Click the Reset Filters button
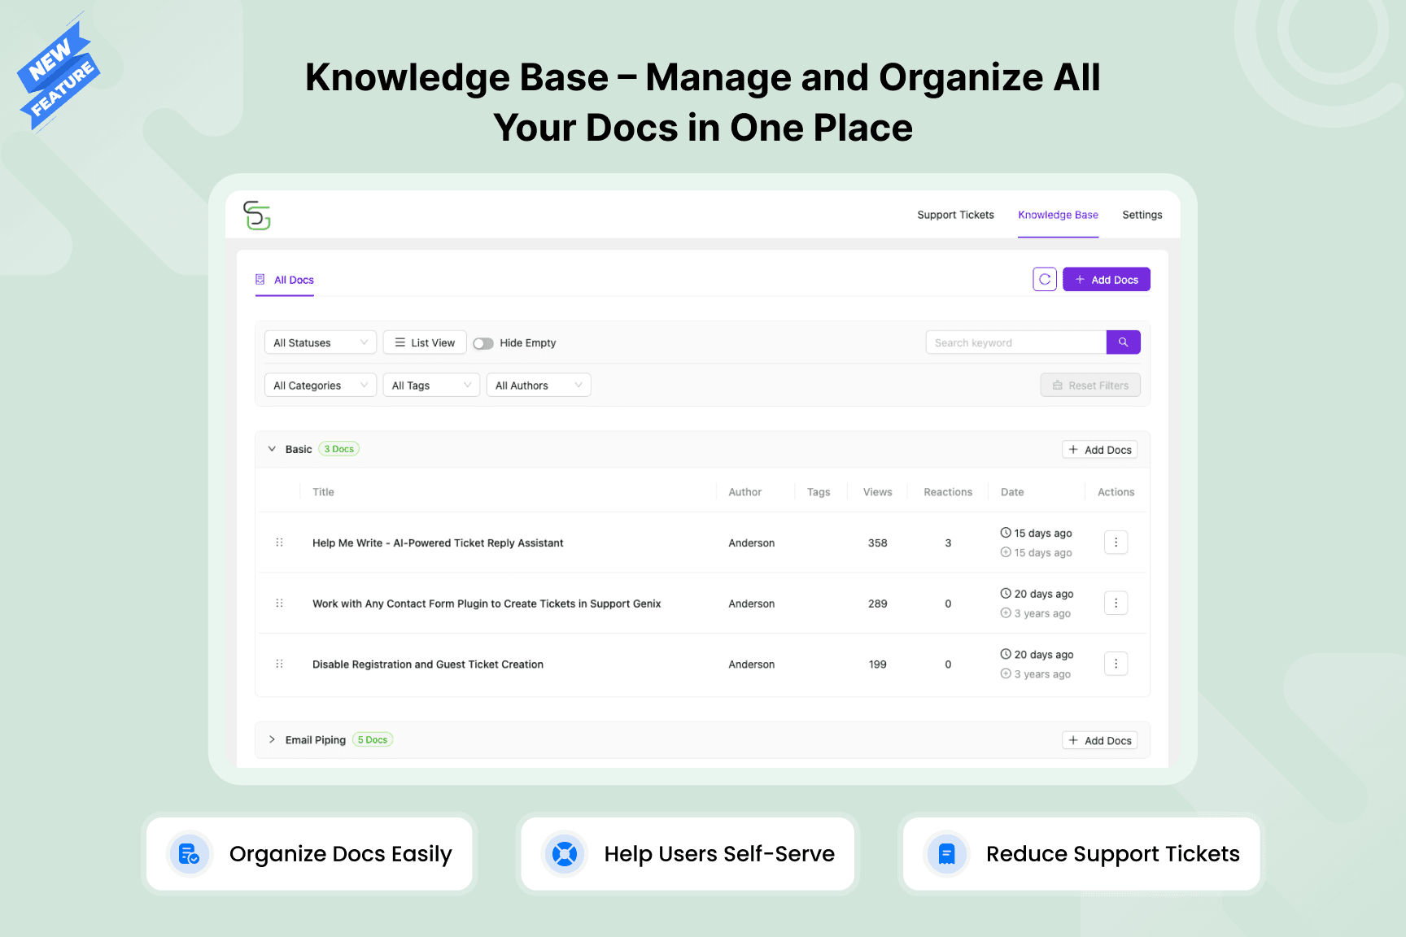The height and width of the screenshot is (937, 1406). coord(1090,386)
